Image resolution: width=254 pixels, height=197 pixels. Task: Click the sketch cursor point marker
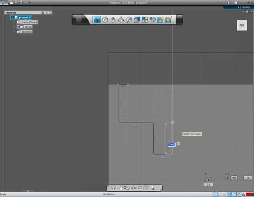point(173,123)
